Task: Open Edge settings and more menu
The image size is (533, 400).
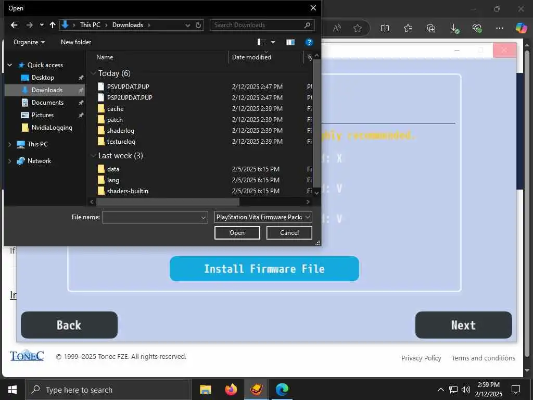Action: [x=499, y=28]
